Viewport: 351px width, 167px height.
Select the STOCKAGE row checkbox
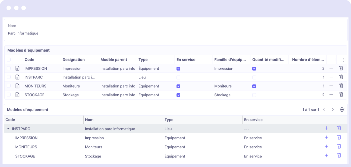pos(9,95)
